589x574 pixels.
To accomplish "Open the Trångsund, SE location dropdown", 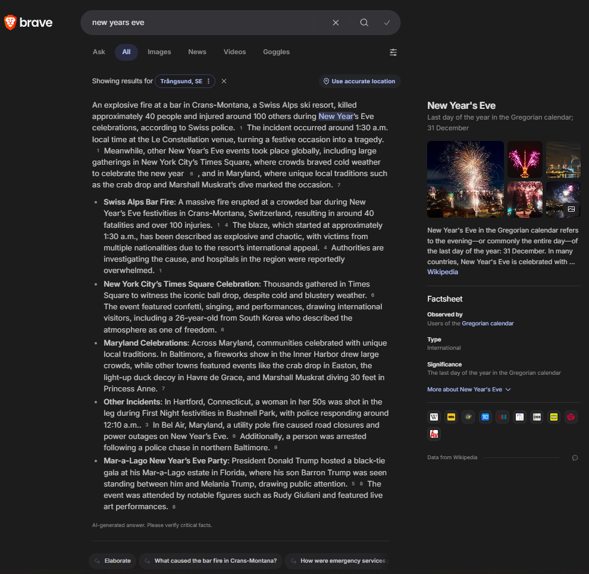I will pyautogui.click(x=185, y=81).
